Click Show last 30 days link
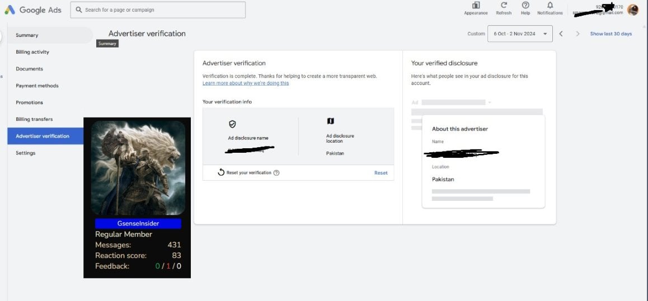648x301 pixels. (x=611, y=34)
